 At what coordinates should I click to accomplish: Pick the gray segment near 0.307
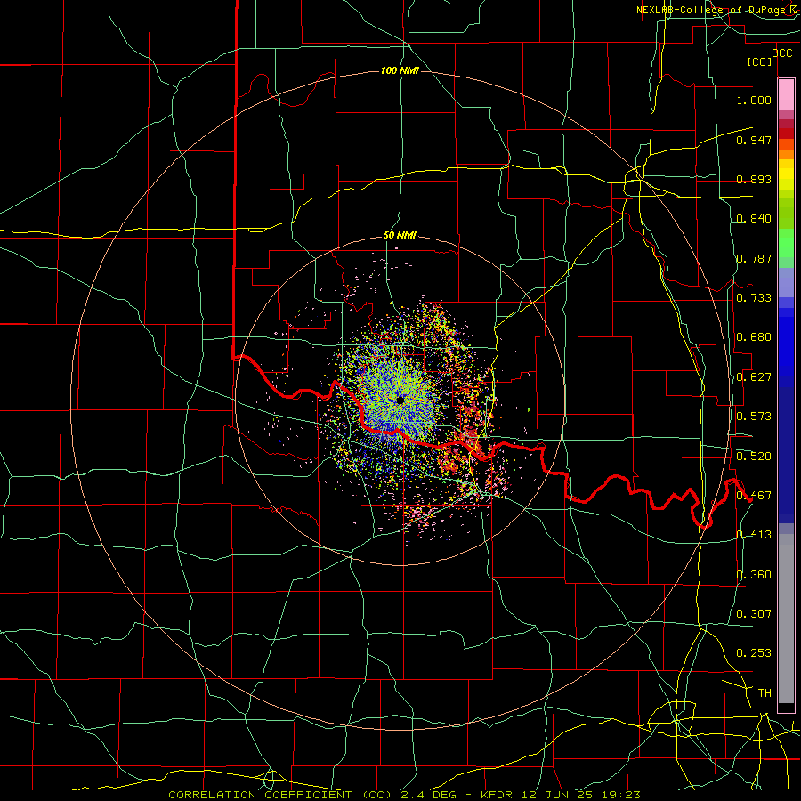786,619
